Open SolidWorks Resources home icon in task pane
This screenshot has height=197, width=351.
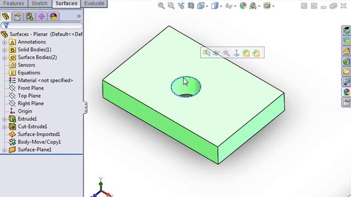click(346, 51)
